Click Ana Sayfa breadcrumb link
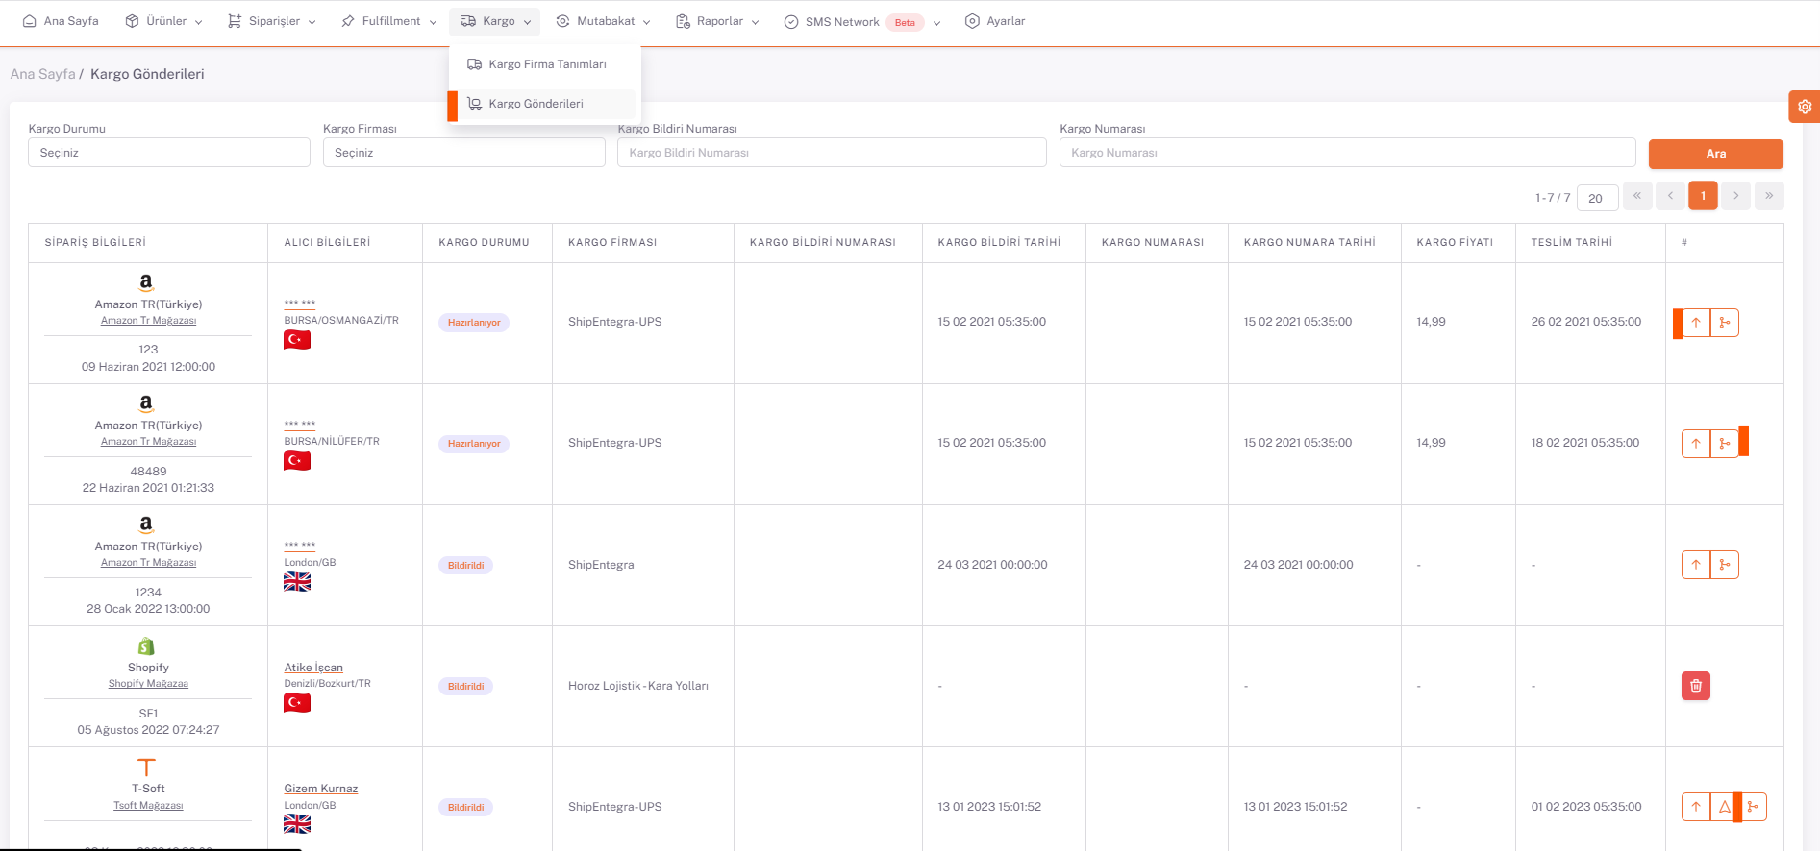This screenshot has width=1820, height=851. pyautogui.click(x=42, y=74)
